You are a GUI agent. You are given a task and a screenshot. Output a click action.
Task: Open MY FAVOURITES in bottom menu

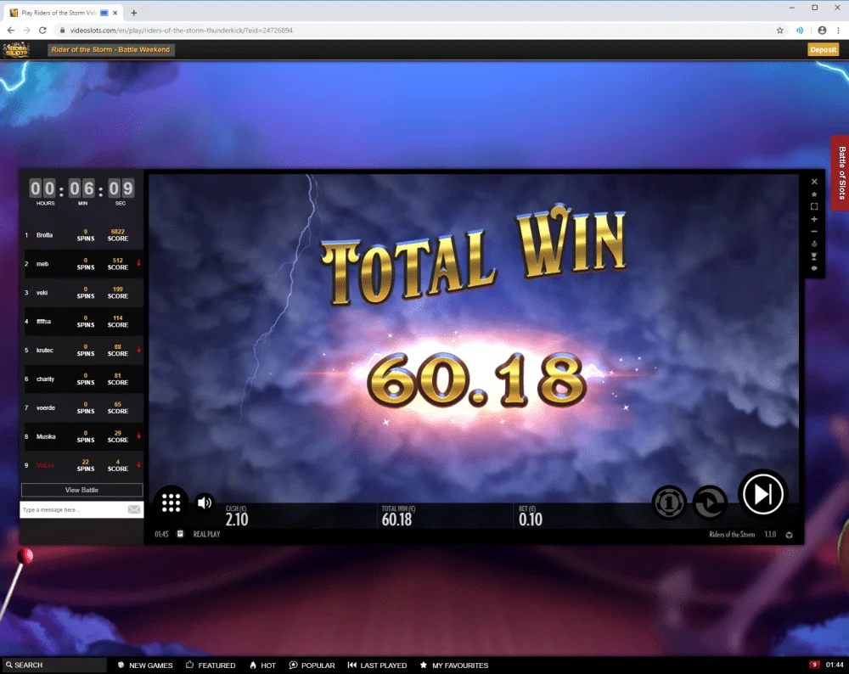click(x=453, y=666)
